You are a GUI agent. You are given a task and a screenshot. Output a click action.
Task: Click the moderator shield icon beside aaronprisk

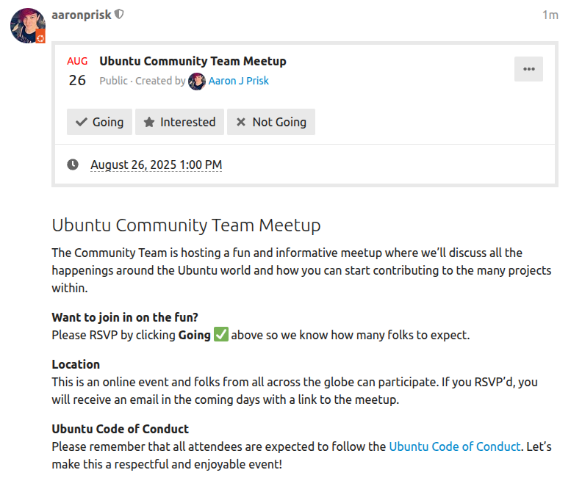[x=119, y=15]
